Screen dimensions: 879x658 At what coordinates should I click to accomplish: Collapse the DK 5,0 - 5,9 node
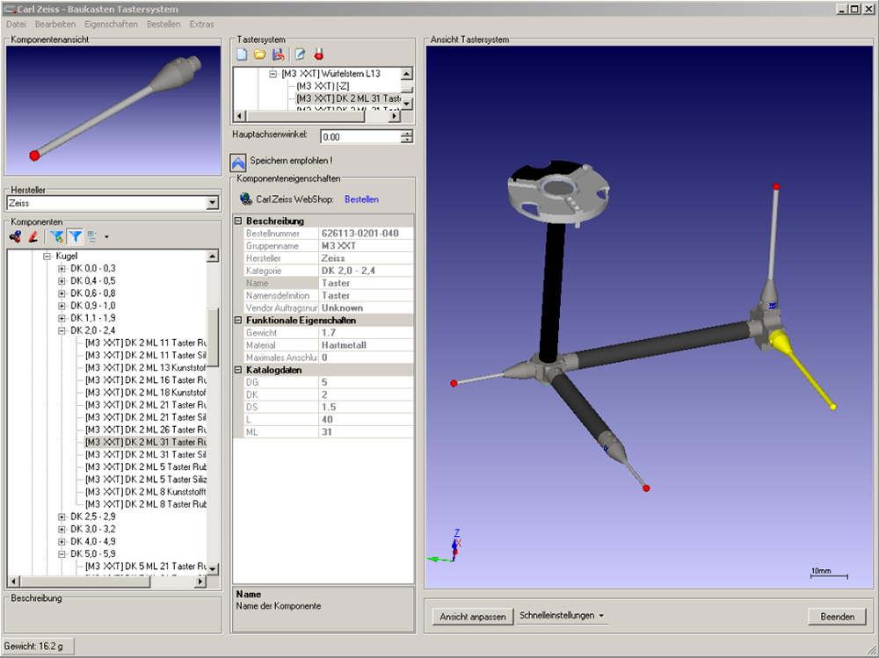(x=62, y=553)
